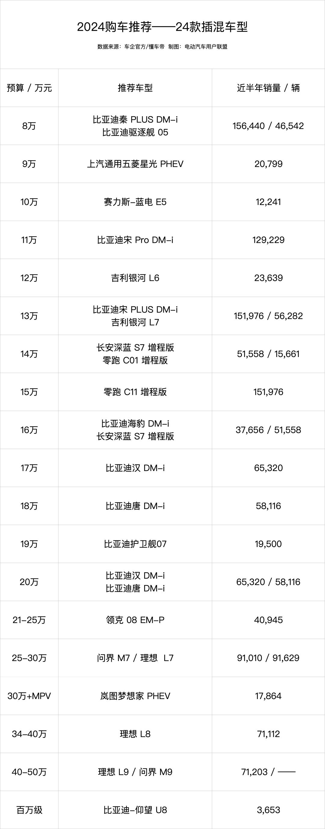Click 理想 L9 / 问界 M9 cell
Image resolution: width=325 pixels, height=829 pixels.
[135, 772]
